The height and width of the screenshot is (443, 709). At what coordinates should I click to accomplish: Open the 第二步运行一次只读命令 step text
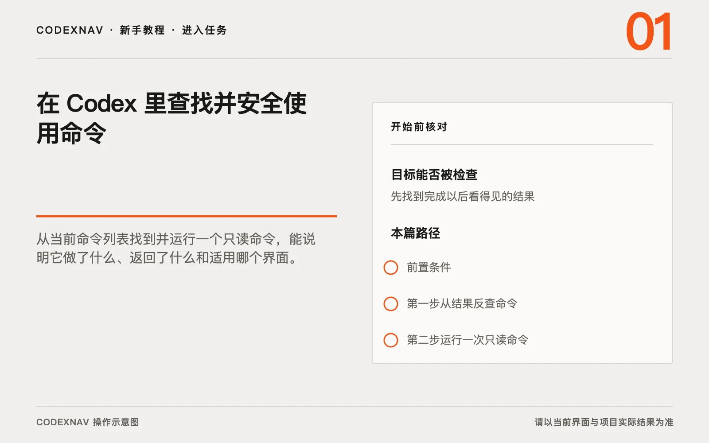coord(467,340)
